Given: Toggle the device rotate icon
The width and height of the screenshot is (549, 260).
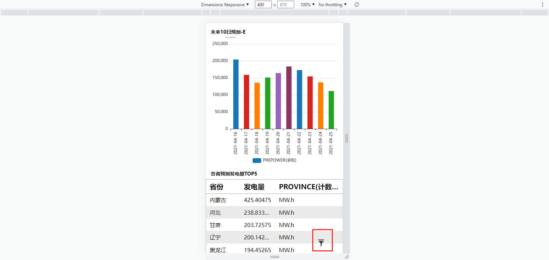Looking at the screenshot, I should tap(357, 4).
